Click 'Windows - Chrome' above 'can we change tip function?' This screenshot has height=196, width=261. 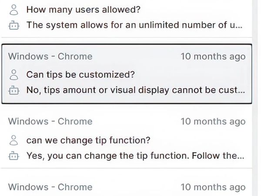click(50, 121)
